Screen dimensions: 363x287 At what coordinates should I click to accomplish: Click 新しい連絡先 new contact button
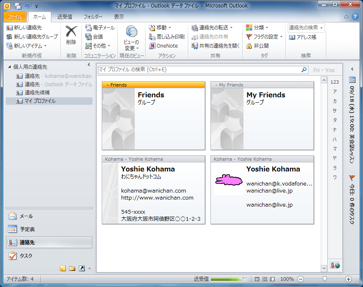coord(24,28)
